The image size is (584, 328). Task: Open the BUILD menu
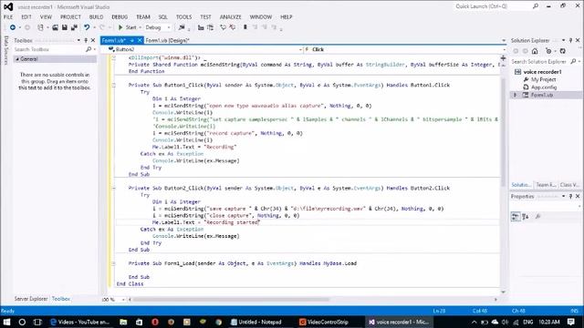click(x=96, y=16)
